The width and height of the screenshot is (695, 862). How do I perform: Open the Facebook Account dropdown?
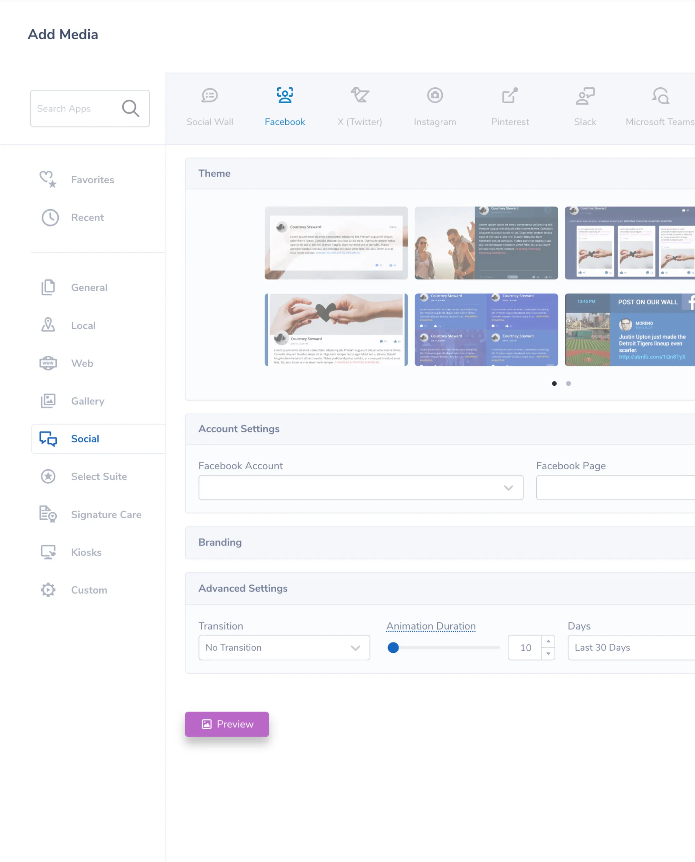[x=361, y=487]
